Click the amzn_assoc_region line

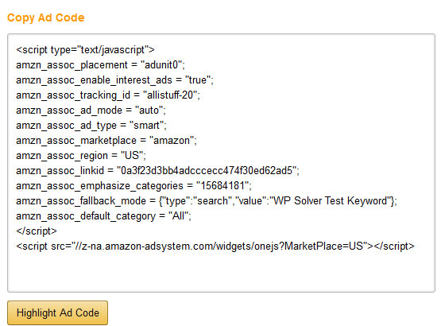coord(81,155)
